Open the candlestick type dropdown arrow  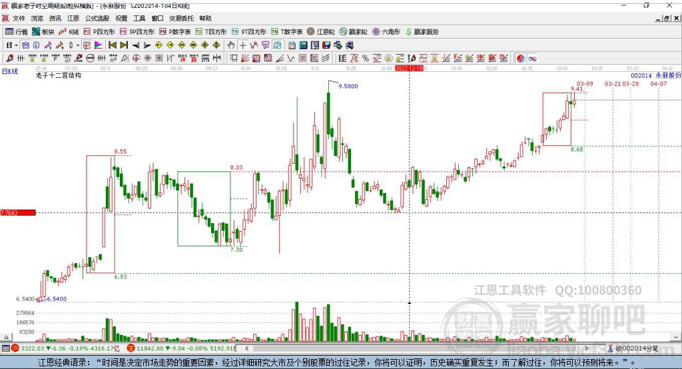(x=78, y=45)
